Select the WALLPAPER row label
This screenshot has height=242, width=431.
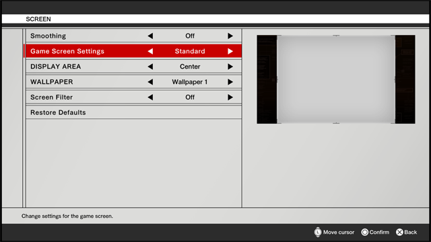[52, 82]
